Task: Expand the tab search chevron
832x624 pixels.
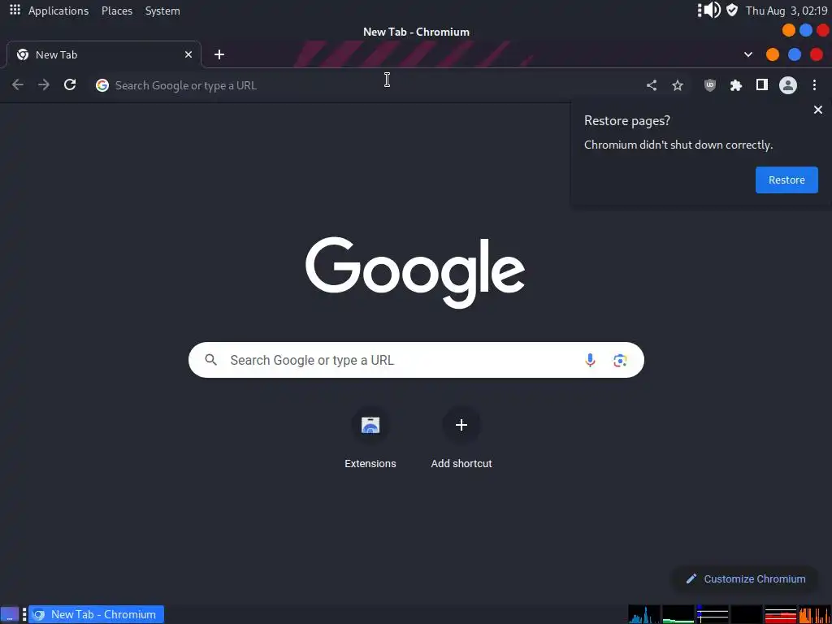Action: coord(748,54)
